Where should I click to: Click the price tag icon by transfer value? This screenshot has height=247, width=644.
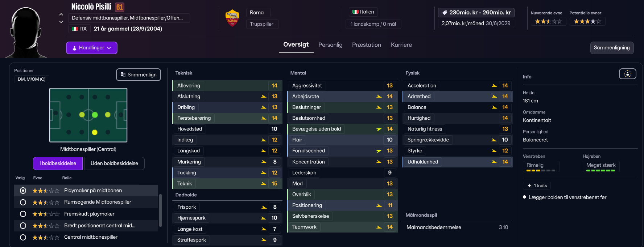click(x=445, y=13)
